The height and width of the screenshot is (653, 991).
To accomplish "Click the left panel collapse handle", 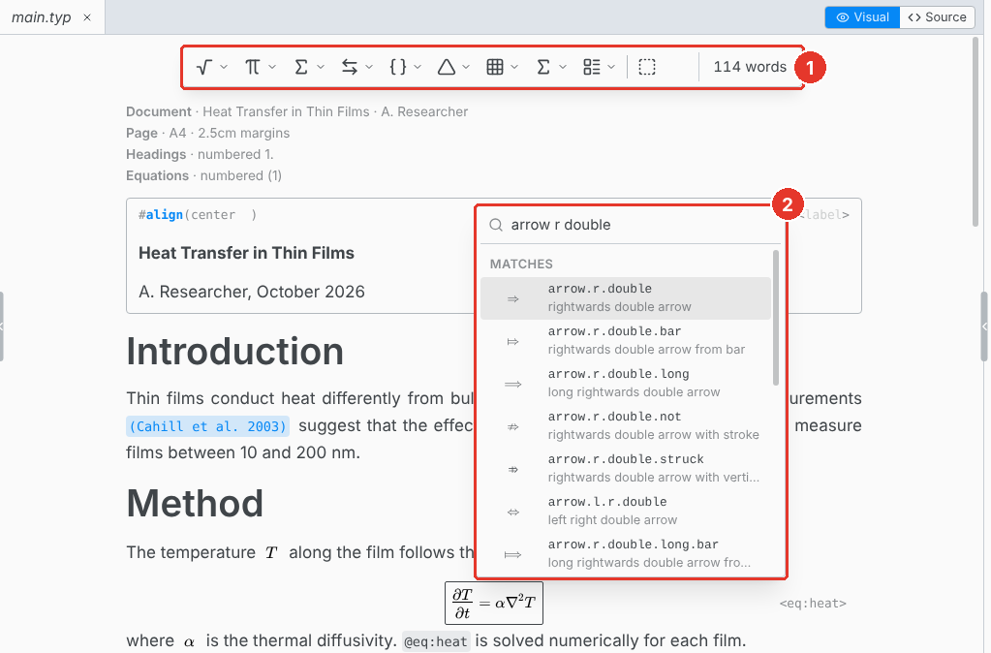I will 2,326.
